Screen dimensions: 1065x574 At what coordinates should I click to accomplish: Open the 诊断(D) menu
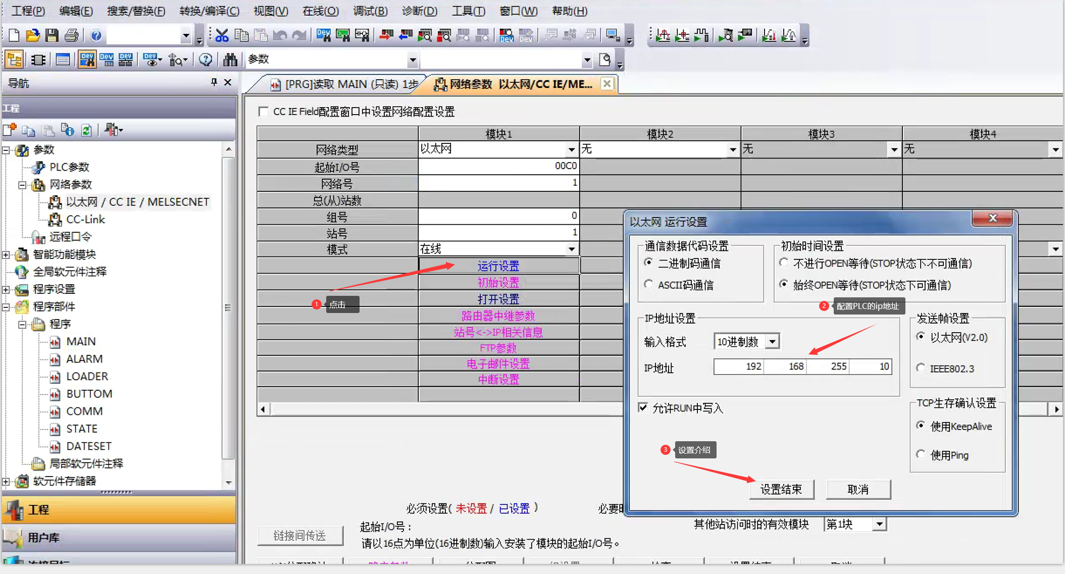pyautogui.click(x=420, y=11)
